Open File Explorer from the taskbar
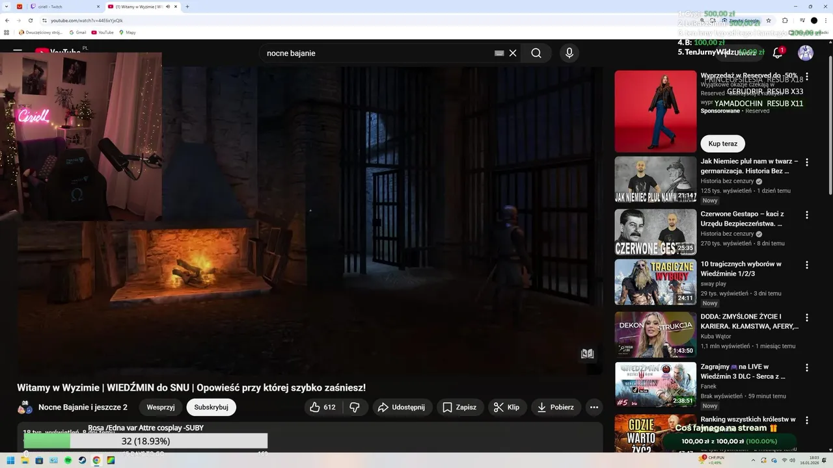833x468 pixels. (x=25, y=460)
